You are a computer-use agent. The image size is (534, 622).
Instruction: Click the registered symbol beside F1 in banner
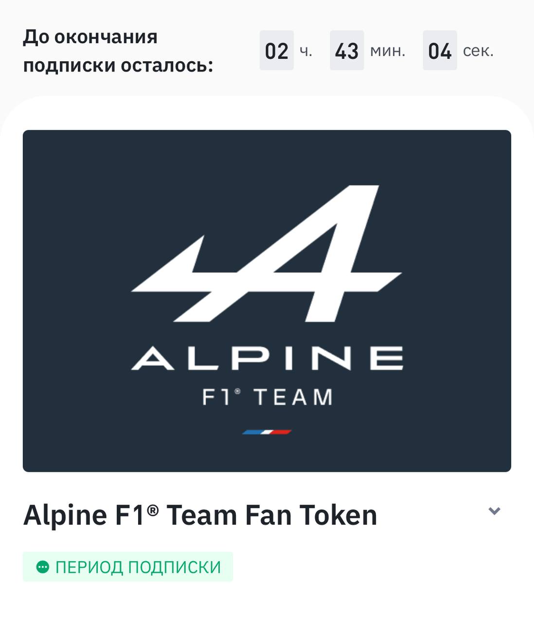[237, 391]
